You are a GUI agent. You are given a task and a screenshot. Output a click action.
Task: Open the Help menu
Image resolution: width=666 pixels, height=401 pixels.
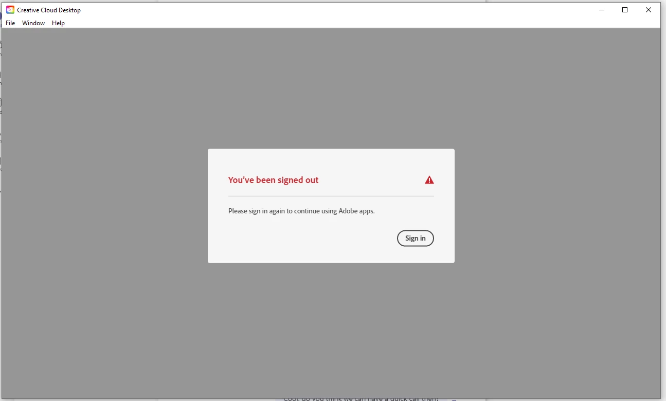click(x=58, y=23)
